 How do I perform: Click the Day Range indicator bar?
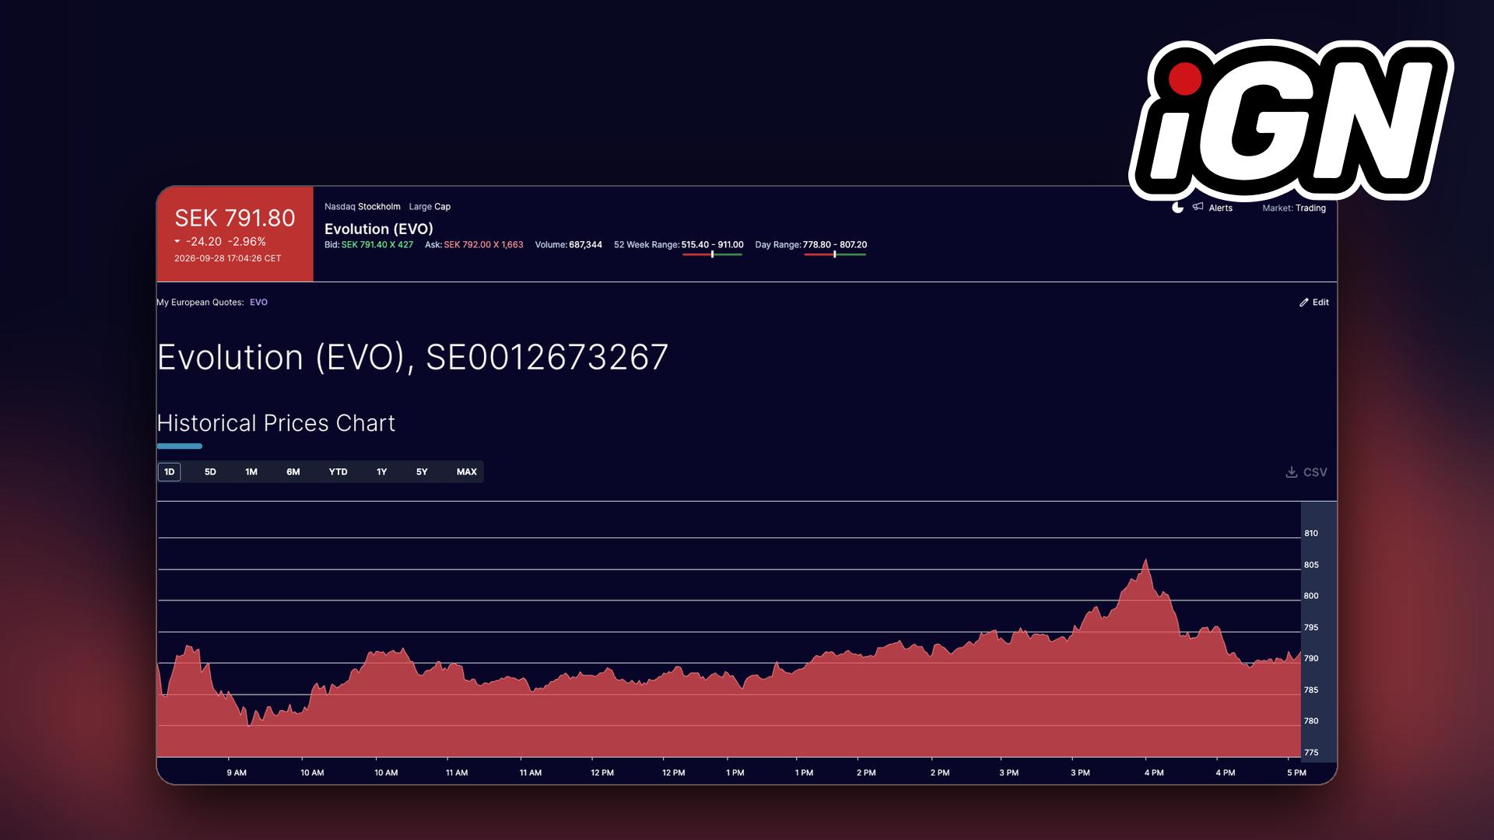[x=835, y=254]
